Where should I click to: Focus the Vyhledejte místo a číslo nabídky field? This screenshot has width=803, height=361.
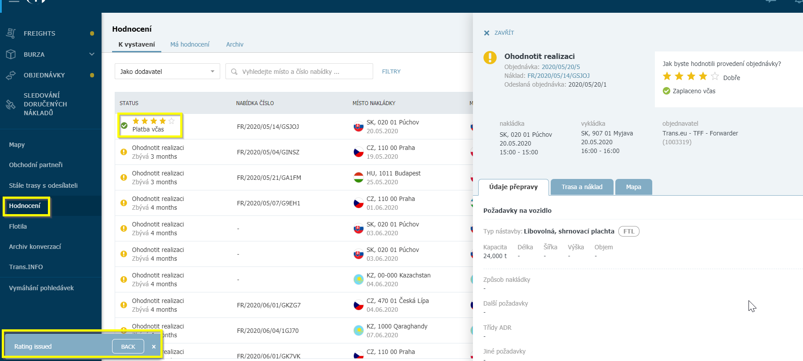tap(299, 71)
